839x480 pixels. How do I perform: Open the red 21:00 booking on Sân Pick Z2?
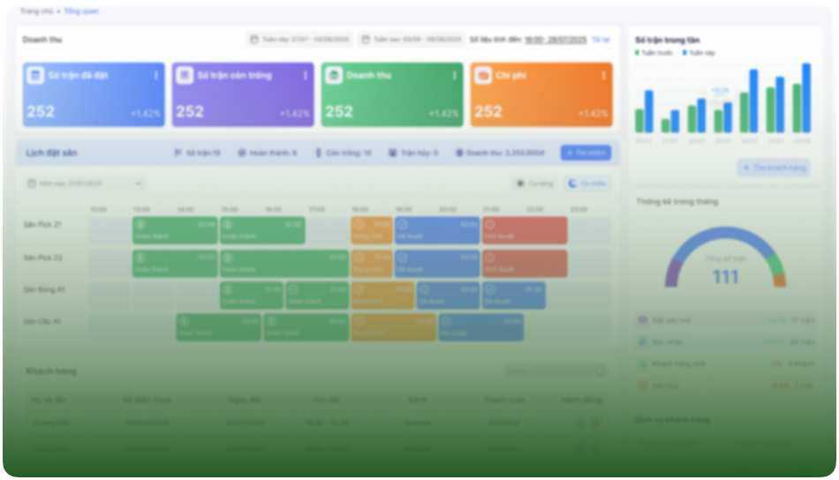click(525, 264)
